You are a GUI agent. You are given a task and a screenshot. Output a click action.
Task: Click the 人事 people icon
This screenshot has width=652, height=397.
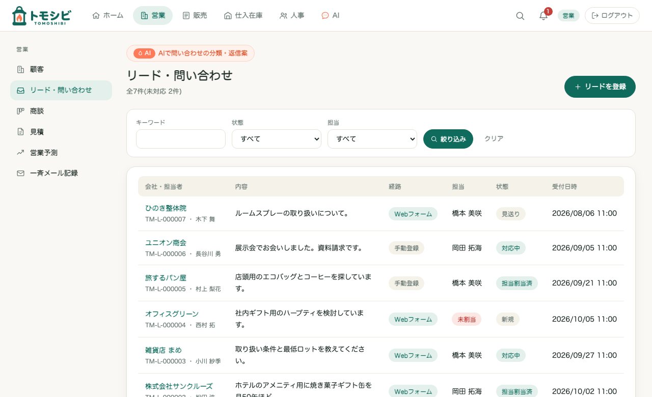(x=283, y=16)
